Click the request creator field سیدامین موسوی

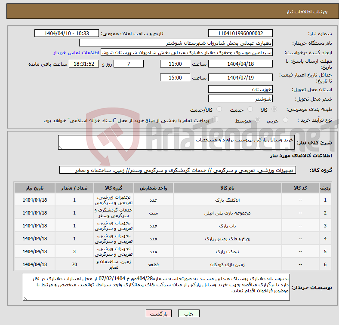click(x=187, y=52)
